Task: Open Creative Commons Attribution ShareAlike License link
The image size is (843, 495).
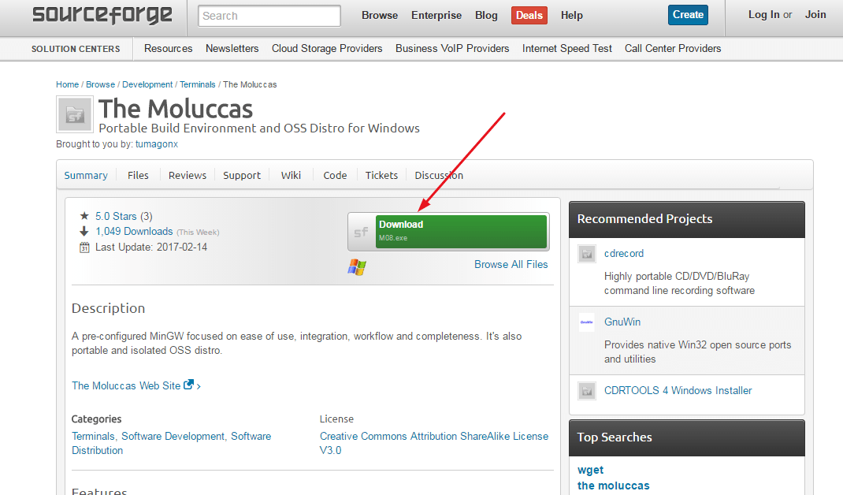Action: [433, 443]
